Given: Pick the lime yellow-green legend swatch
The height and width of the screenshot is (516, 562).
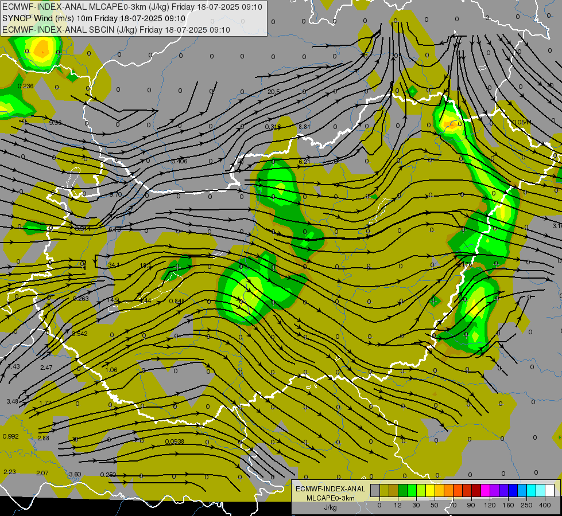Looking at the screenshot, I should click(x=421, y=490).
